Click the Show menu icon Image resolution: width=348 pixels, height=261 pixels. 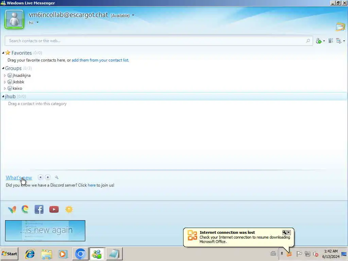pos(339,41)
